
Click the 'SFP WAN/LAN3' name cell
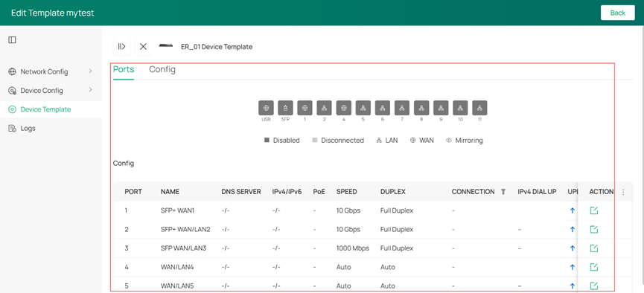tap(184, 248)
